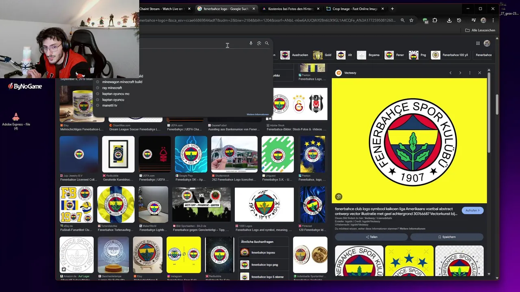This screenshot has height=292, width=520.
Task: Click Speichern save button
Action: 447,237
